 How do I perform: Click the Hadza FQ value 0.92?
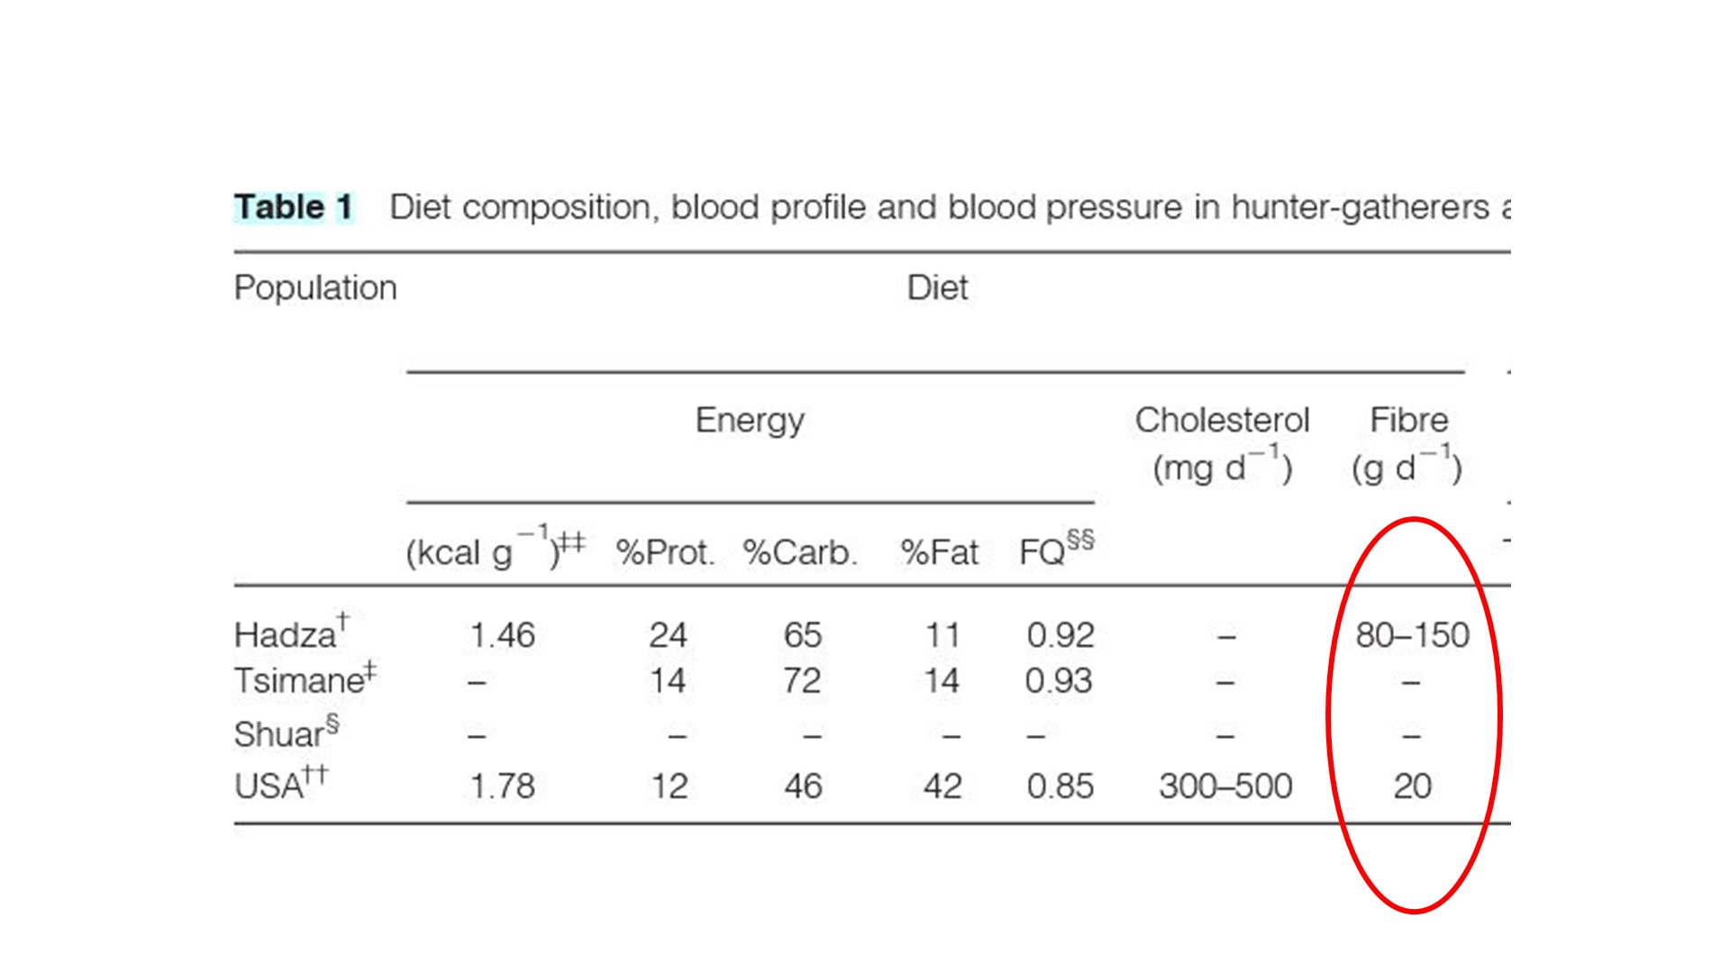(x=1061, y=635)
